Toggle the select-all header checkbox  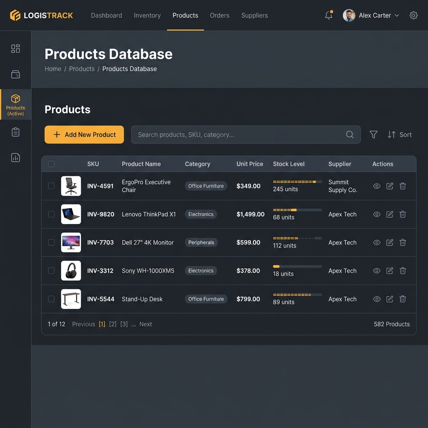pyautogui.click(x=51, y=164)
